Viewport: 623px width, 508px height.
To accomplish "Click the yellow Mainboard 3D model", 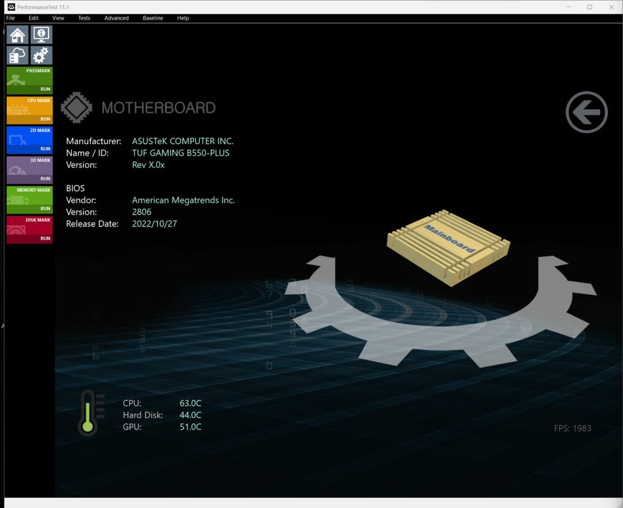I will coord(448,247).
